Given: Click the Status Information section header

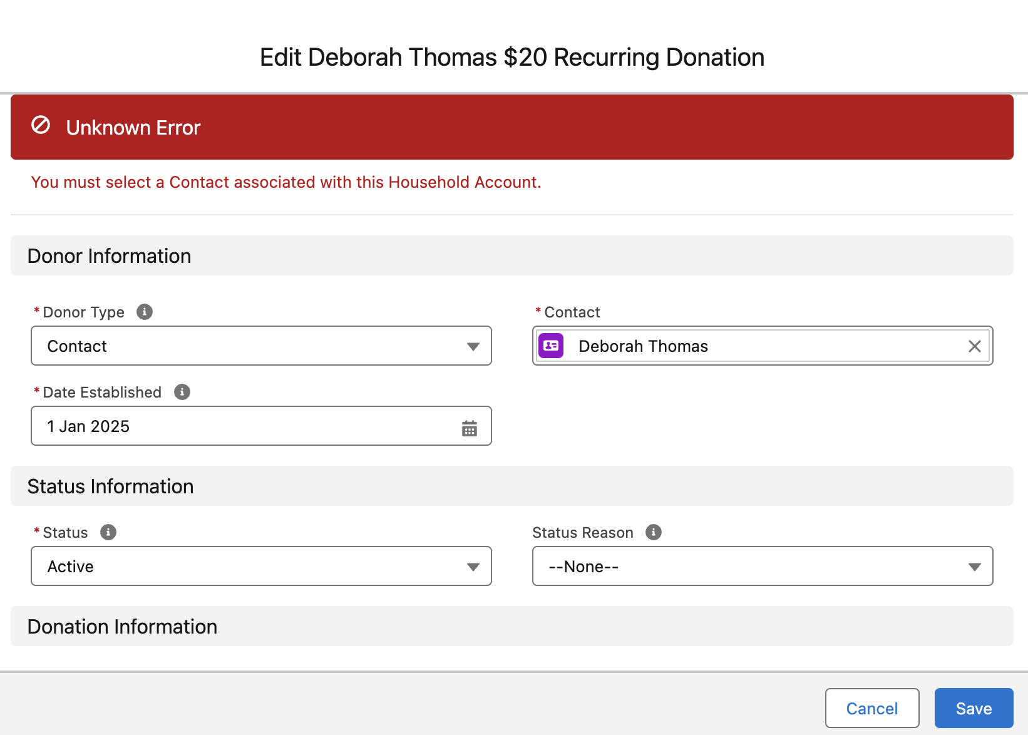Looking at the screenshot, I should pyautogui.click(x=111, y=486).
